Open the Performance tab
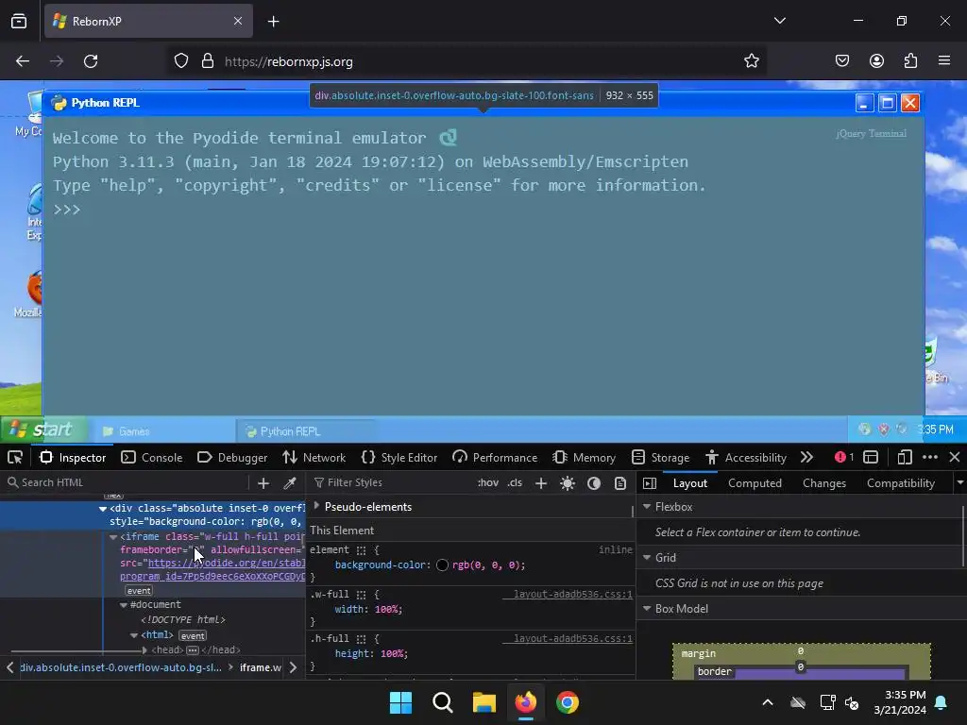 (495, 458)
